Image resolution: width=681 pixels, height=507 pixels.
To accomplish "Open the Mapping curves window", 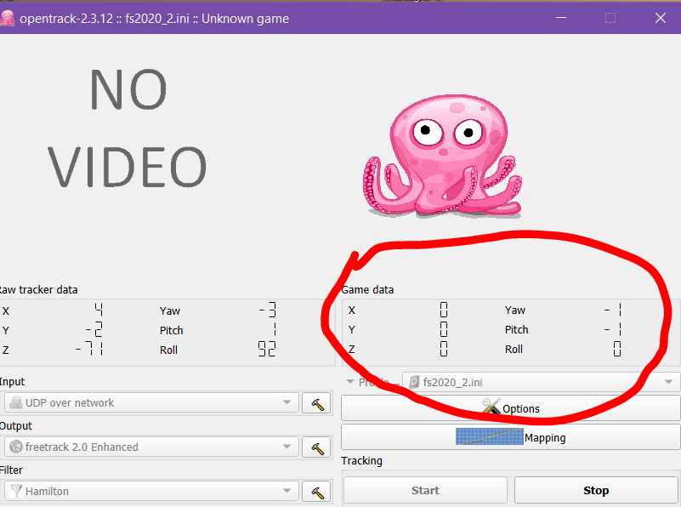I will click(510, 437).
